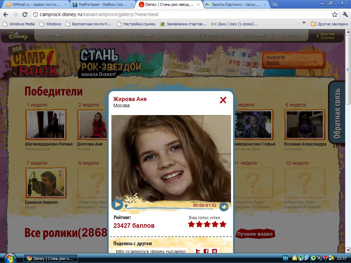Expand the Весь мир Disney selector
This screenshot has width=351, height=263.
pyautogui.click(x=326, y=36)
